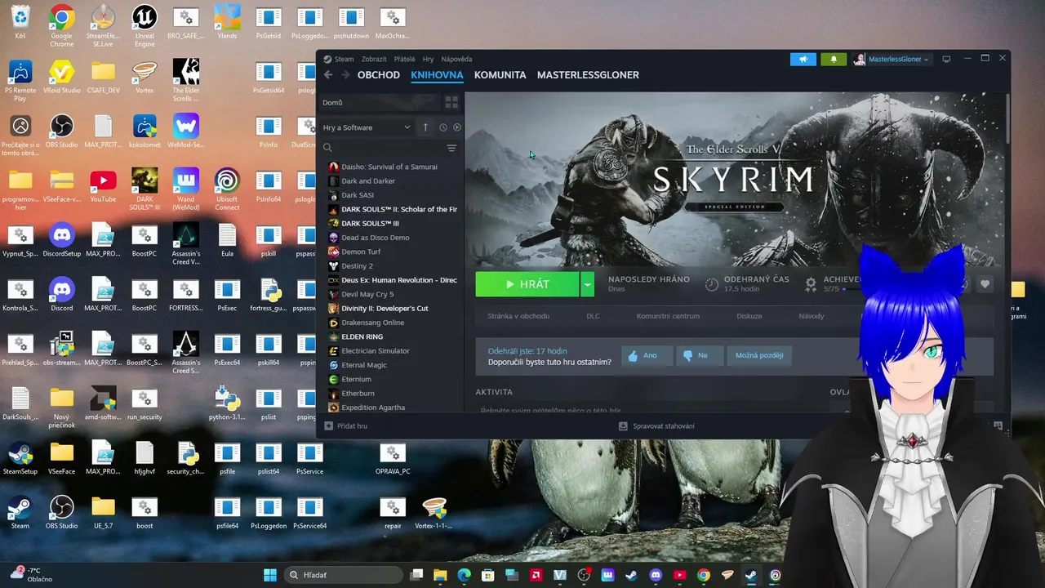Image resolution: width=1045 pixels, height=588 pixels.
Task: Select the Ubisoft Connect desktop icon
Action: (x=227, y=189)
